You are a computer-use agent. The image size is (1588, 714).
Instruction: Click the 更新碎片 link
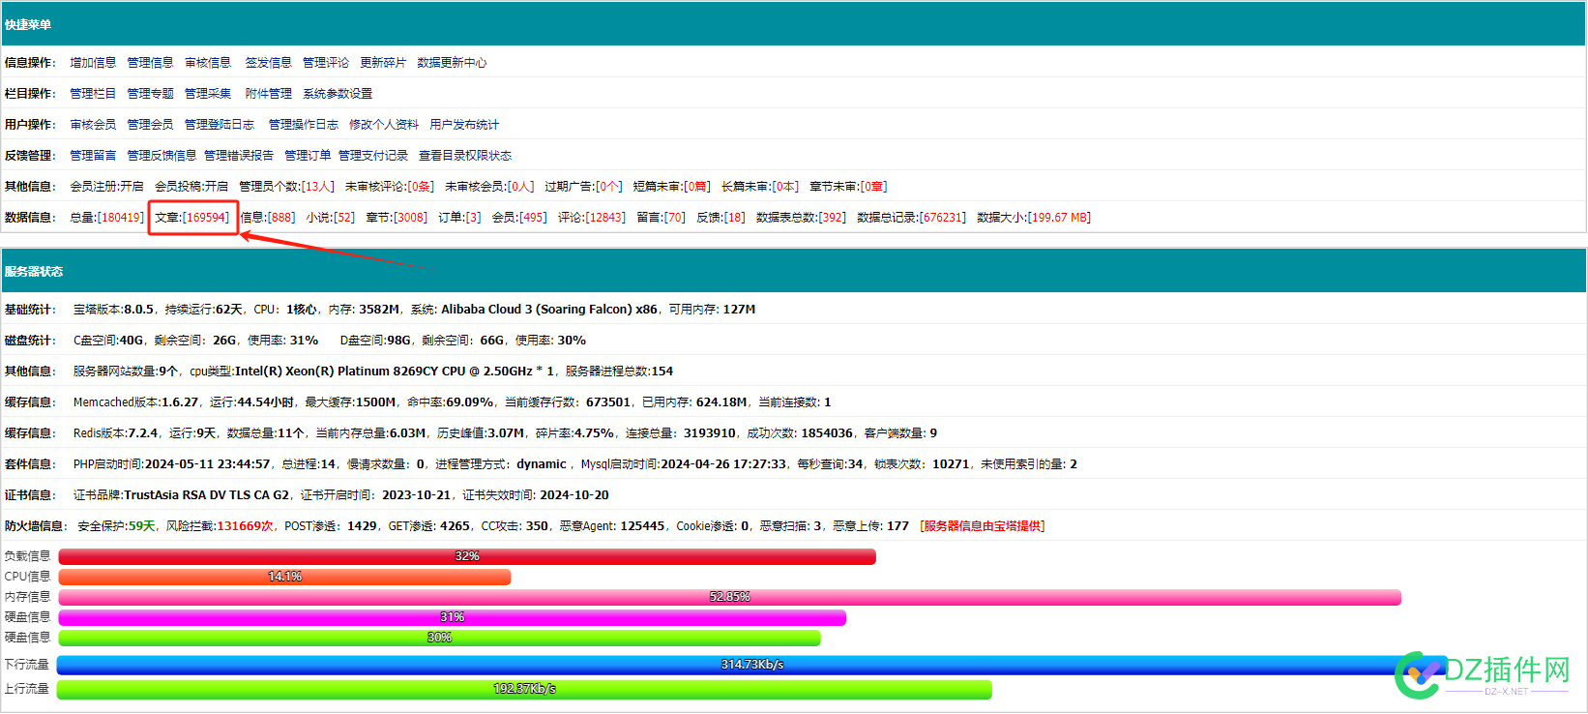[x=383, y=63]
